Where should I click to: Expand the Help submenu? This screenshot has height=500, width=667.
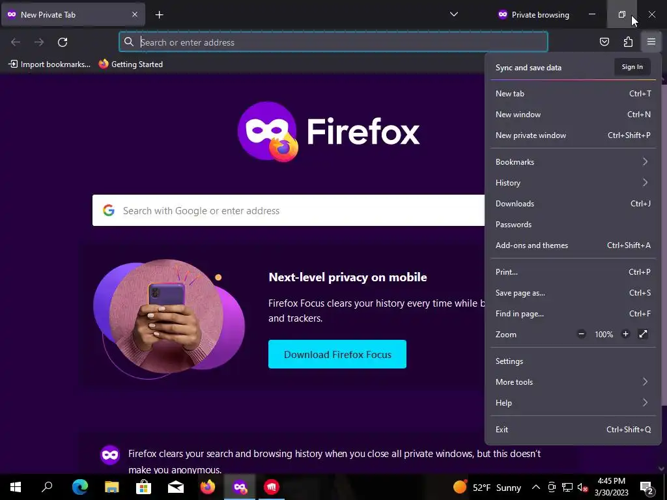[x=573, y=403]
